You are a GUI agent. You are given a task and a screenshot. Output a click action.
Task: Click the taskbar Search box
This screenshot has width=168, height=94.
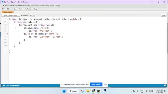coord(73,91)
